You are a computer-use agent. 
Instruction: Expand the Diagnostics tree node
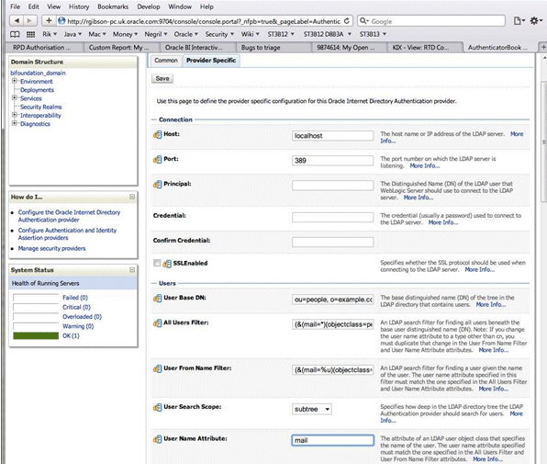(15, 123)
